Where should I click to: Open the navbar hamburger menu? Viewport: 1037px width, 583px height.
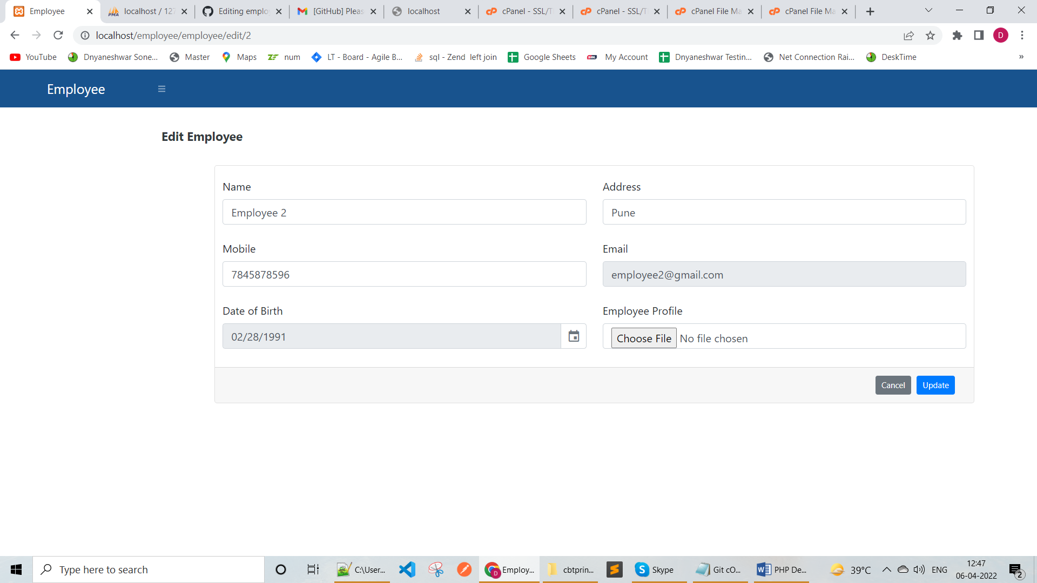click(161, 89)
